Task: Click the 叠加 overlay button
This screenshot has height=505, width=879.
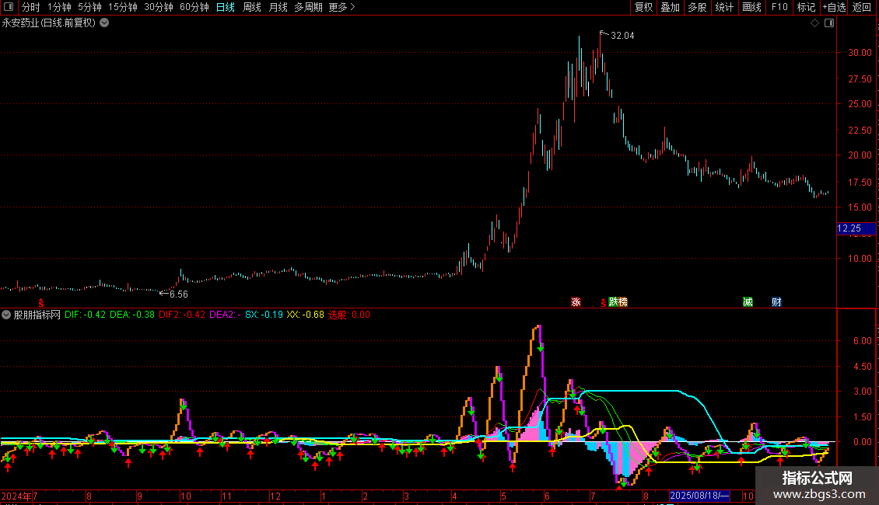Action: [x=671, y=7]
